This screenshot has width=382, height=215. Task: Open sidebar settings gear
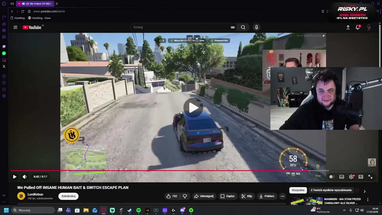pos(4,96)
